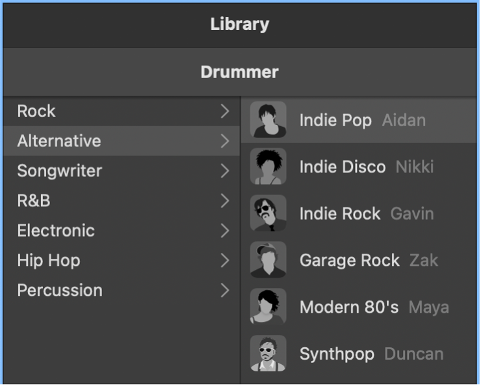Click the drummer name Gavin
The width and height of the screenshot is (481, 385).
click(412, 213)
